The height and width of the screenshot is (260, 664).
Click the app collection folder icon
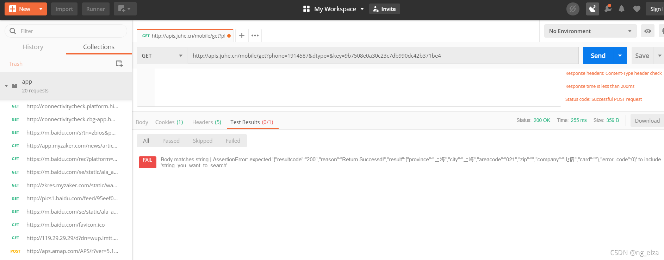tap(15, 86)
